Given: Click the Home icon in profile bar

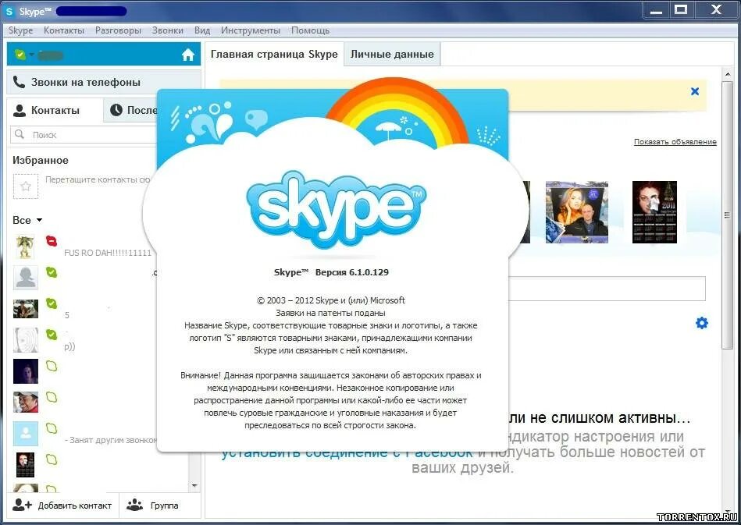Looking at the screenshot, I should pyautogui.click(x=188, y=55).
